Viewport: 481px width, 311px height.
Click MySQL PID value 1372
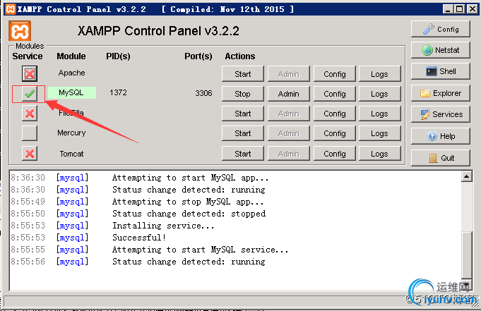(x=118, y=92)
